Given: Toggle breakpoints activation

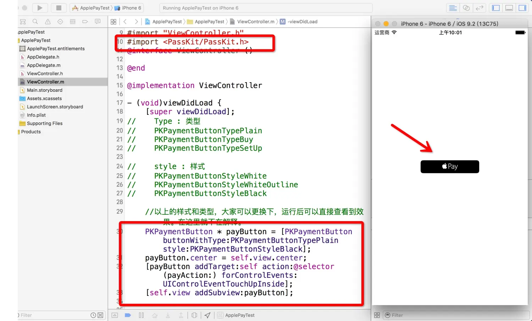Looking at the screenshot, I should [128, 315].
